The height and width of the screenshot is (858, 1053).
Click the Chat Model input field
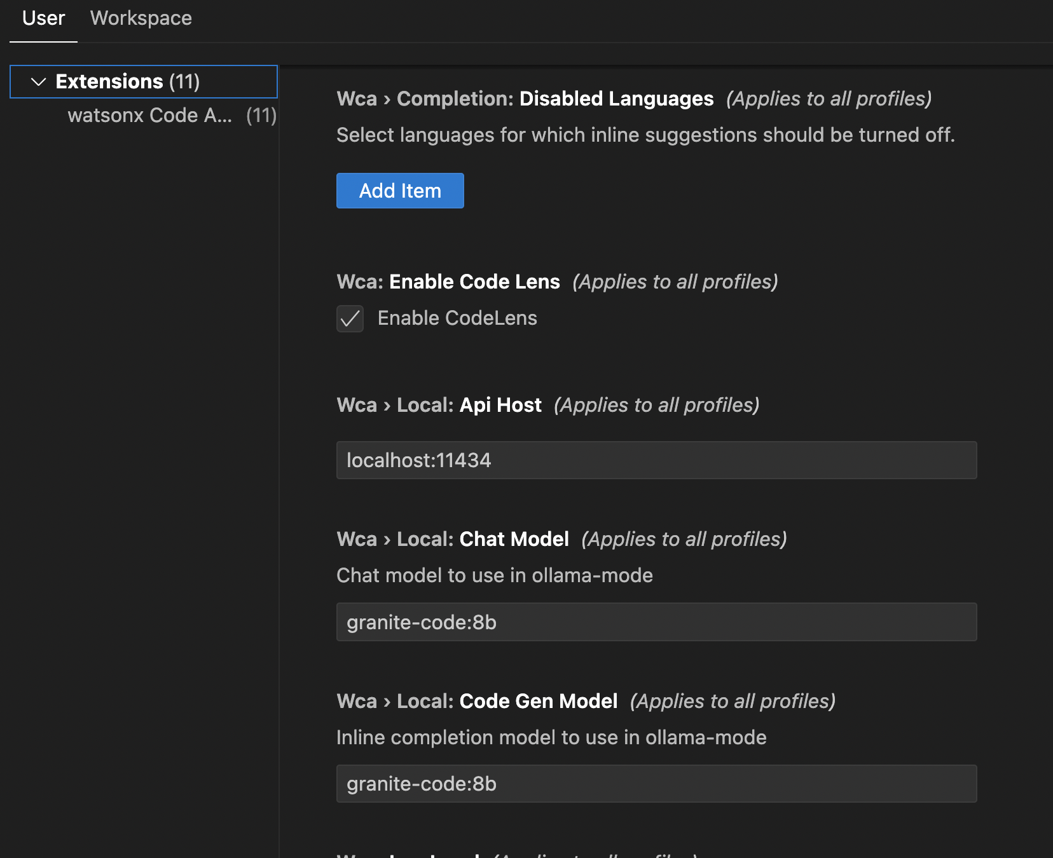click(x=656, y=622)
